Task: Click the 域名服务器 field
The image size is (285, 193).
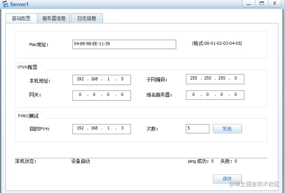Action: pos(215,95)
